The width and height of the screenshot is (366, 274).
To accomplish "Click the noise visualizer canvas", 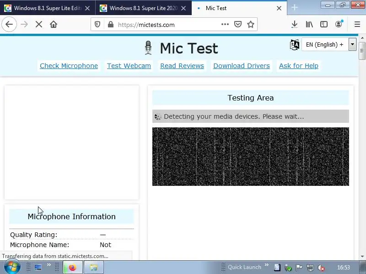I will (x=250, y=157).
